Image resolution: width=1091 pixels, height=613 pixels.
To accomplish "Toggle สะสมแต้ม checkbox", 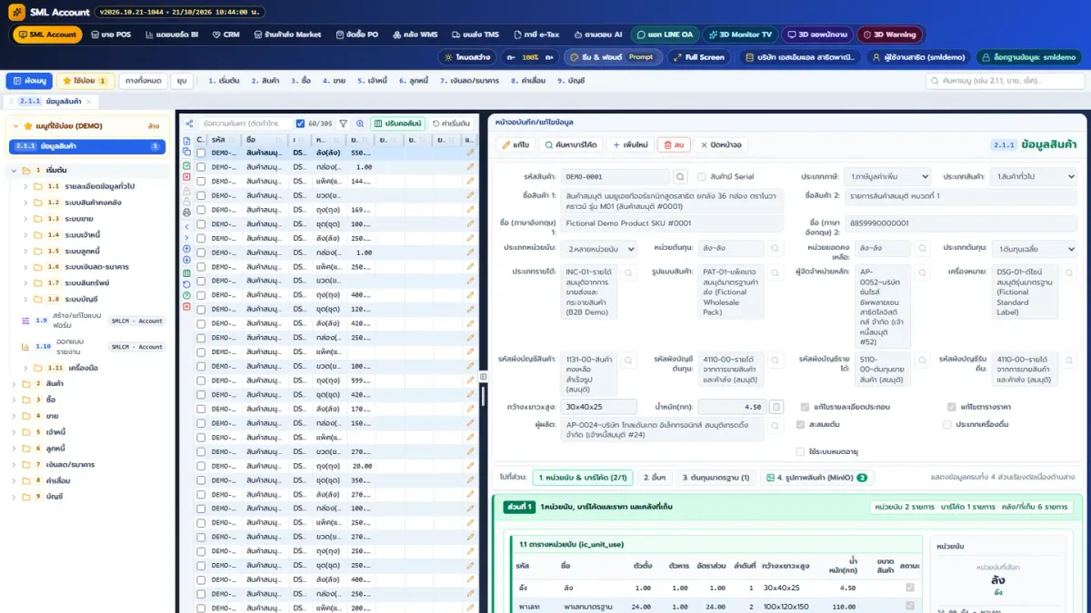I will [800, 424].
